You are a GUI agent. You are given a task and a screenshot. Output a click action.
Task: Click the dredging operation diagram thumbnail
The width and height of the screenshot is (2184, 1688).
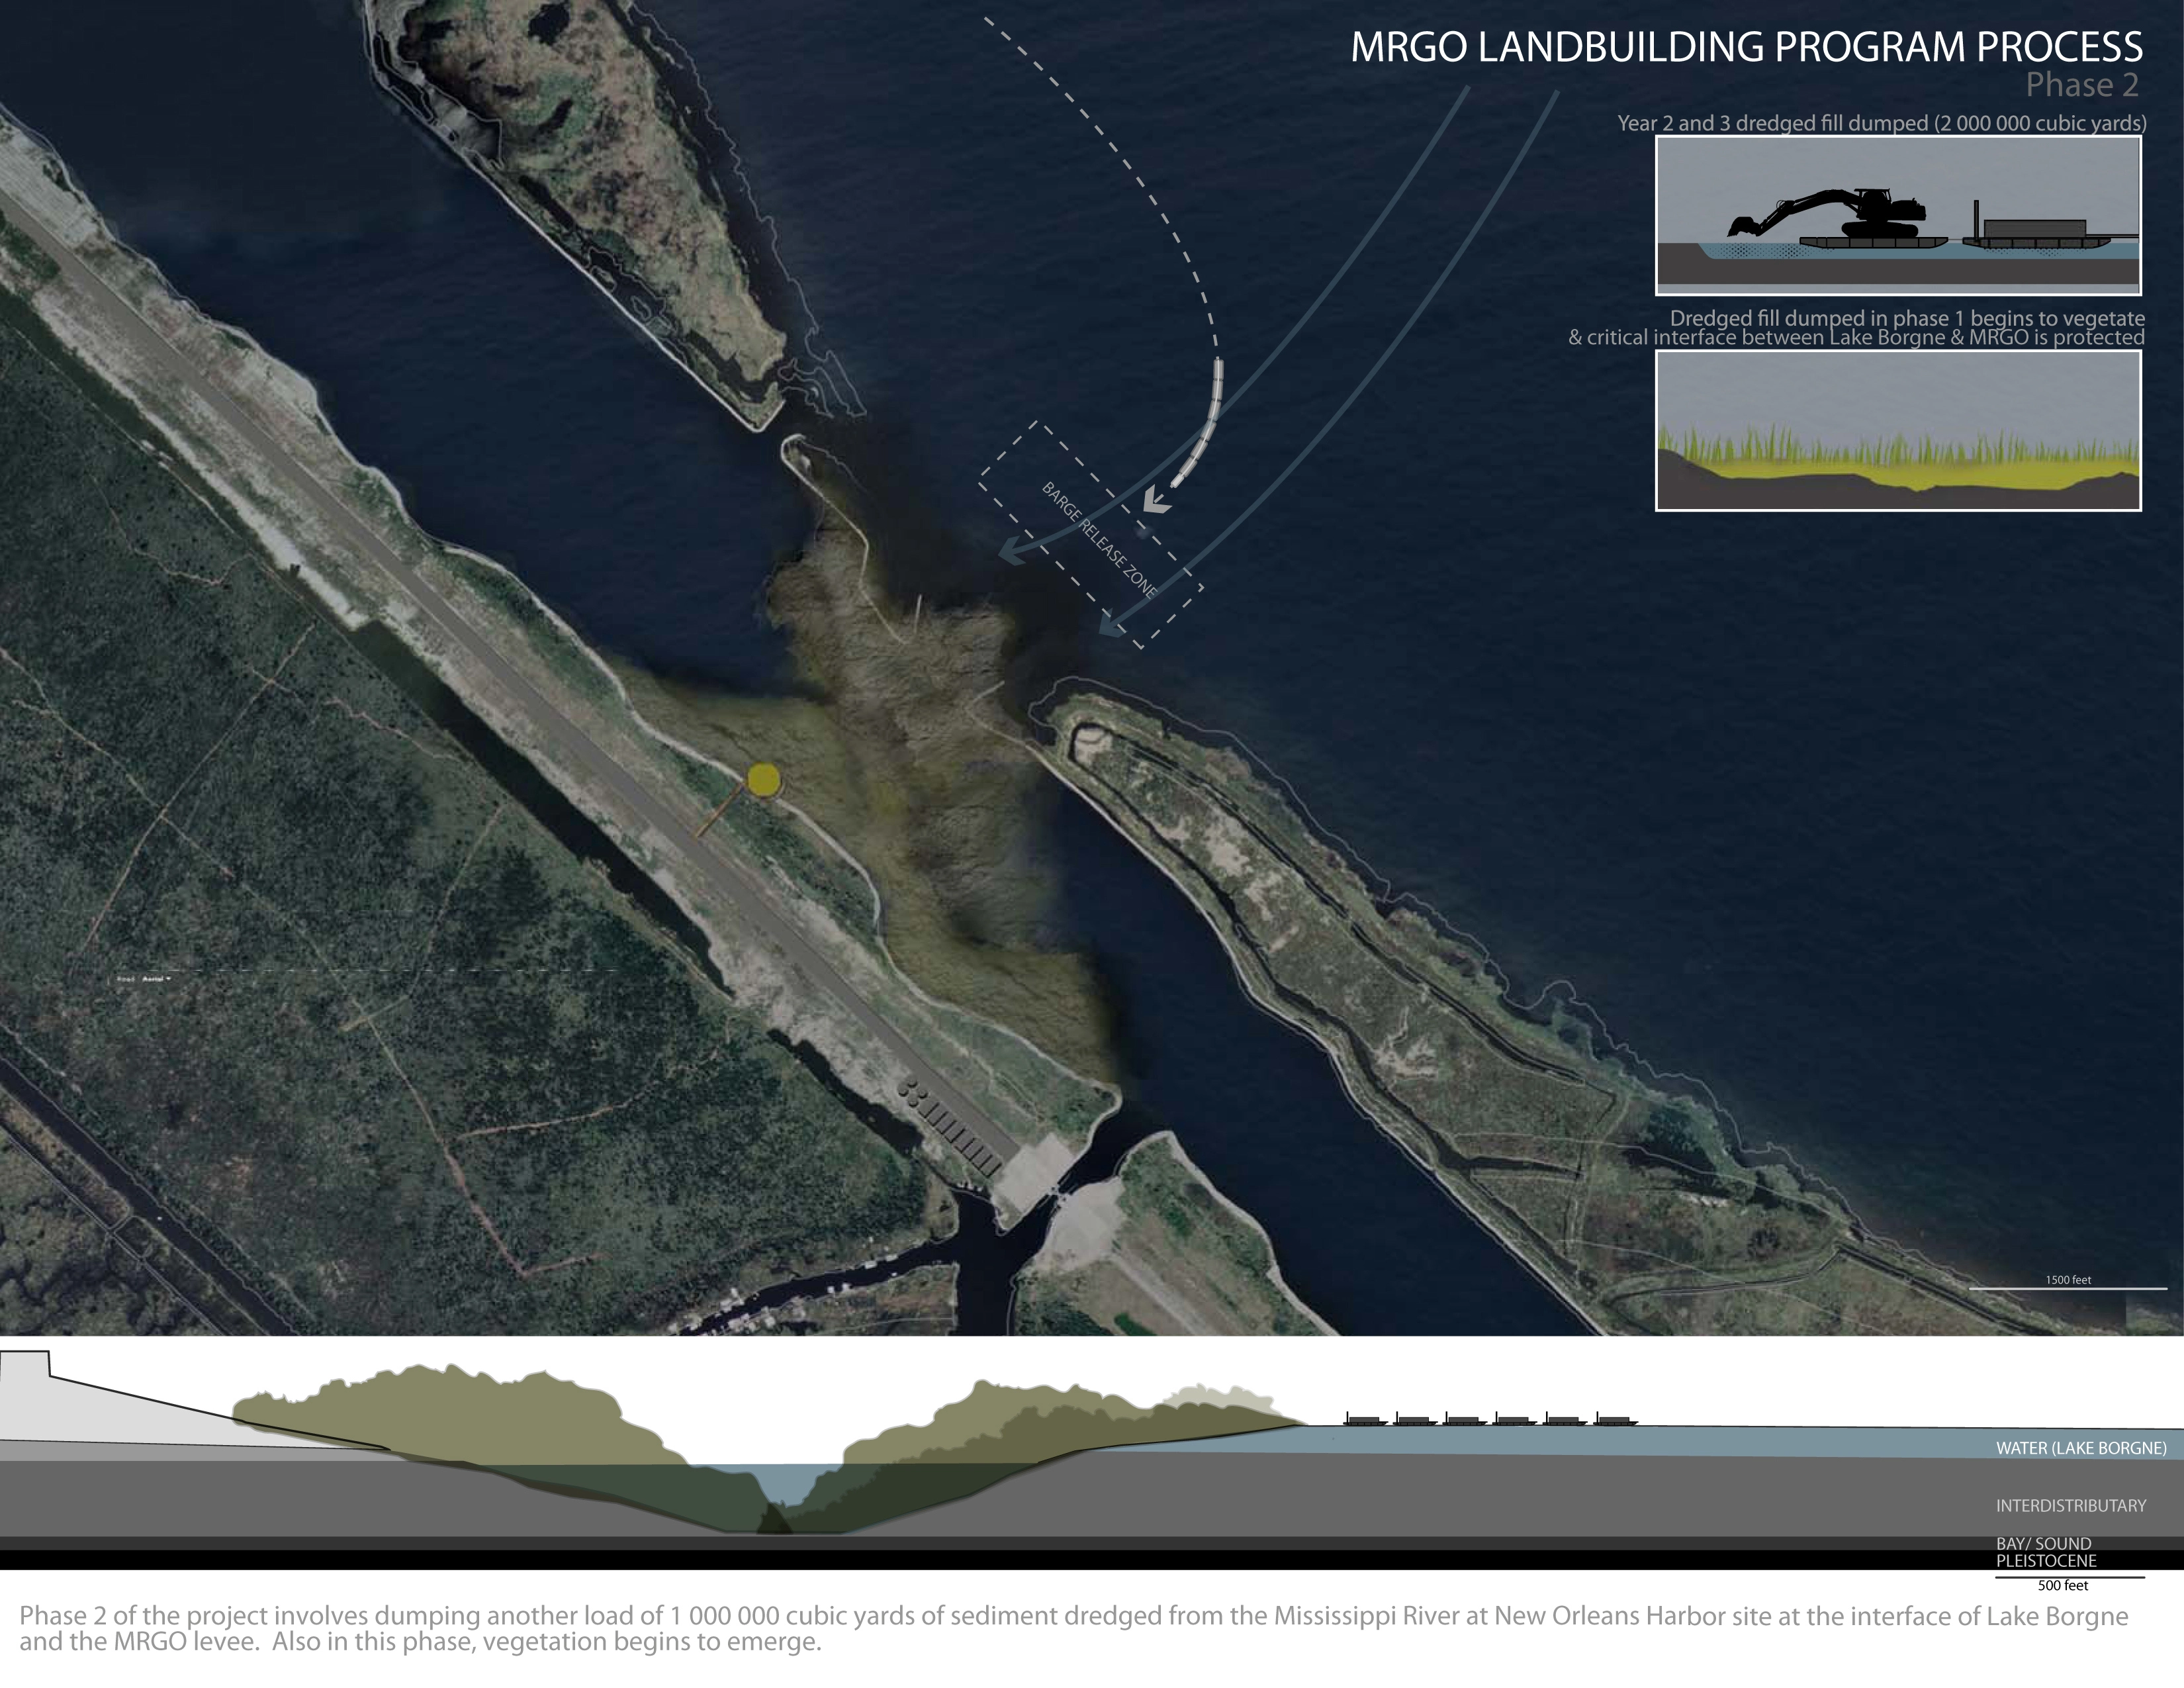pyautogui.click(x=1898, y=215)
